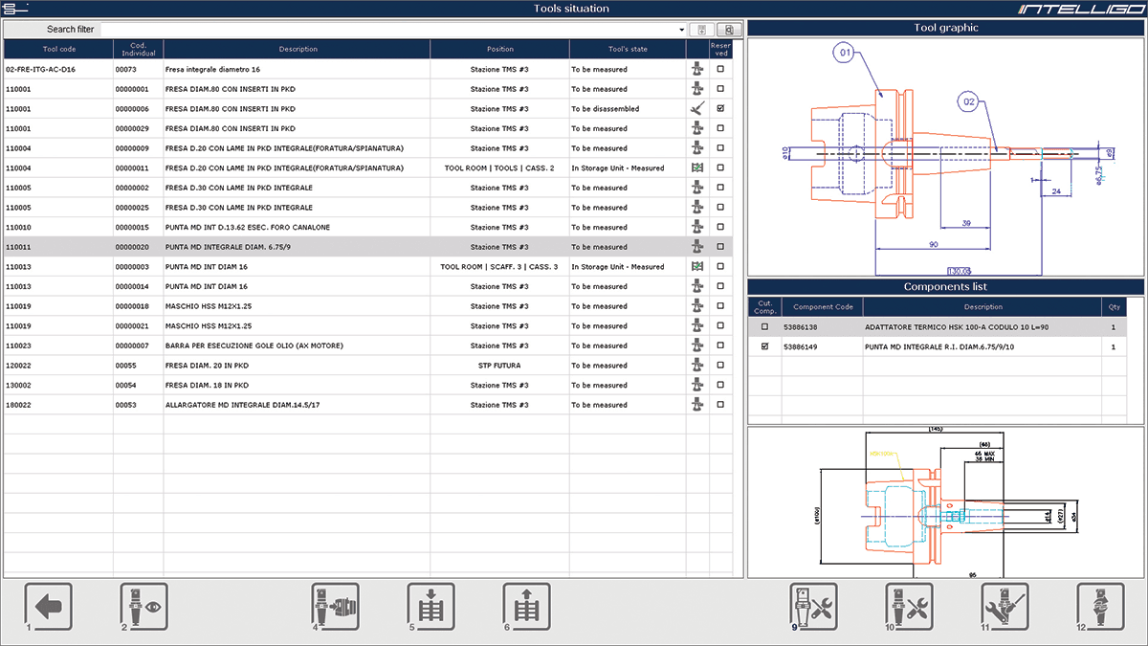Click the wrench and screwdriver icon numbered 10

(x=909, y=607)
